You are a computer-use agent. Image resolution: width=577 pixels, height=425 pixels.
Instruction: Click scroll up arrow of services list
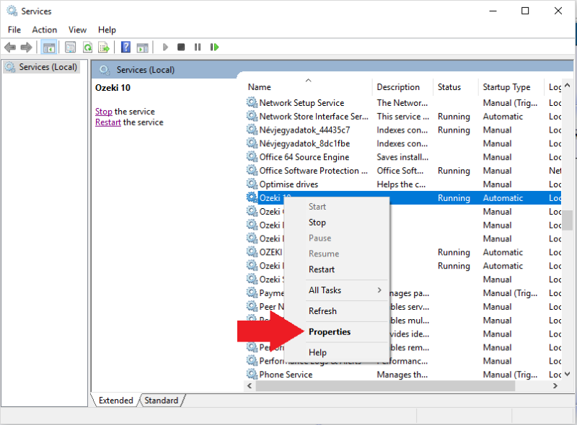(567, 85)
